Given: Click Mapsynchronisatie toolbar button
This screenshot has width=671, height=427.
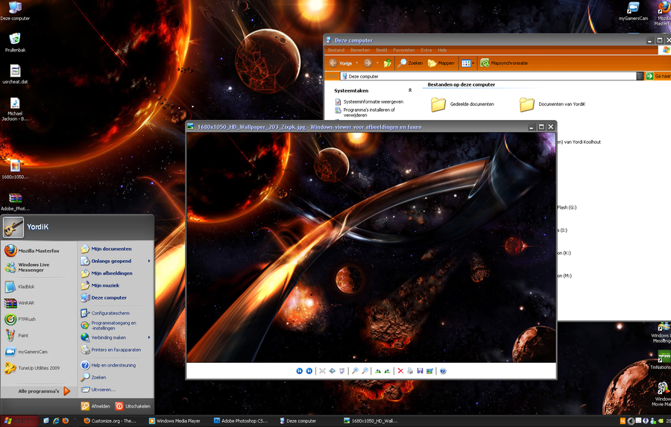Looking at the screenshot, I should tap(504, 63).
